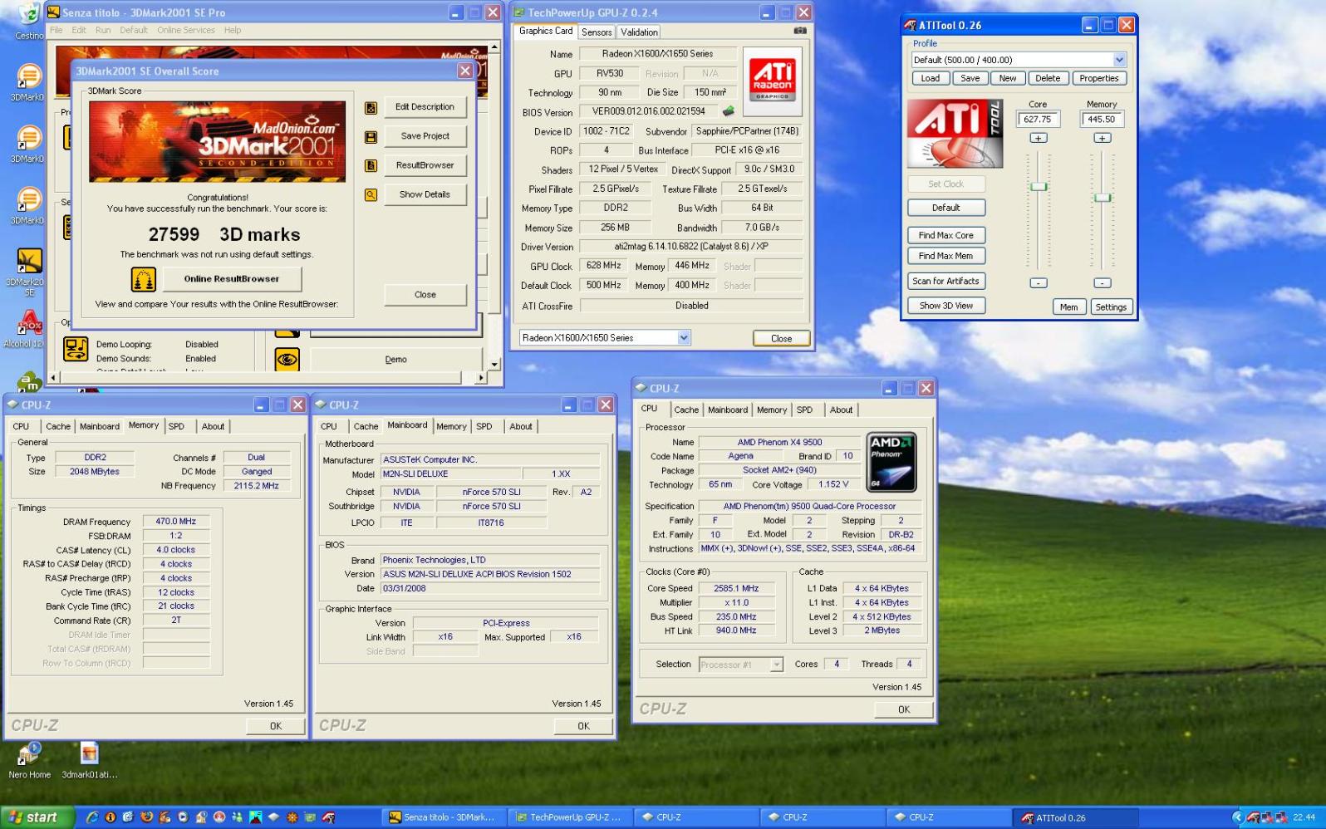Switch to the Validation tab in GPU-Z
Screen dimensions: 1326x829
click(x=639, y=32)
